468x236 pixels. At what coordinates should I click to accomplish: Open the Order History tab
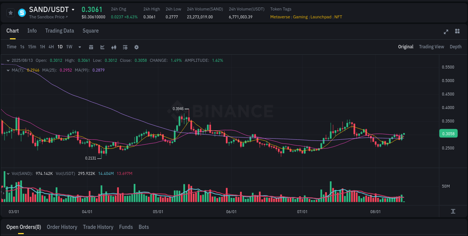[62, 227]
